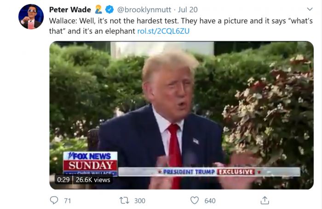Click the reply speech bubble icon
This screenshot has width=322, height=209.
[x=54, y=200]
